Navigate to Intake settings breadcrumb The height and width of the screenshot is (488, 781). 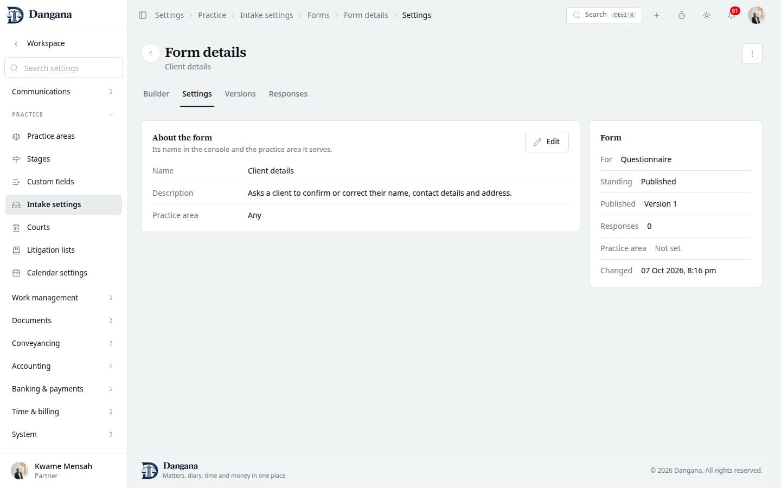267,15
